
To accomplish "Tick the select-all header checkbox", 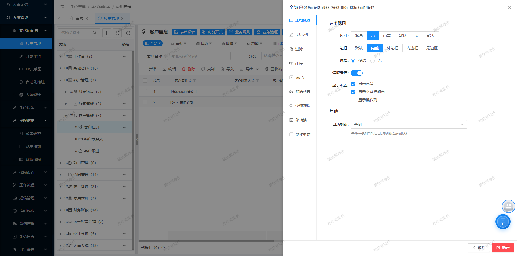I will [x=145, y=81].
